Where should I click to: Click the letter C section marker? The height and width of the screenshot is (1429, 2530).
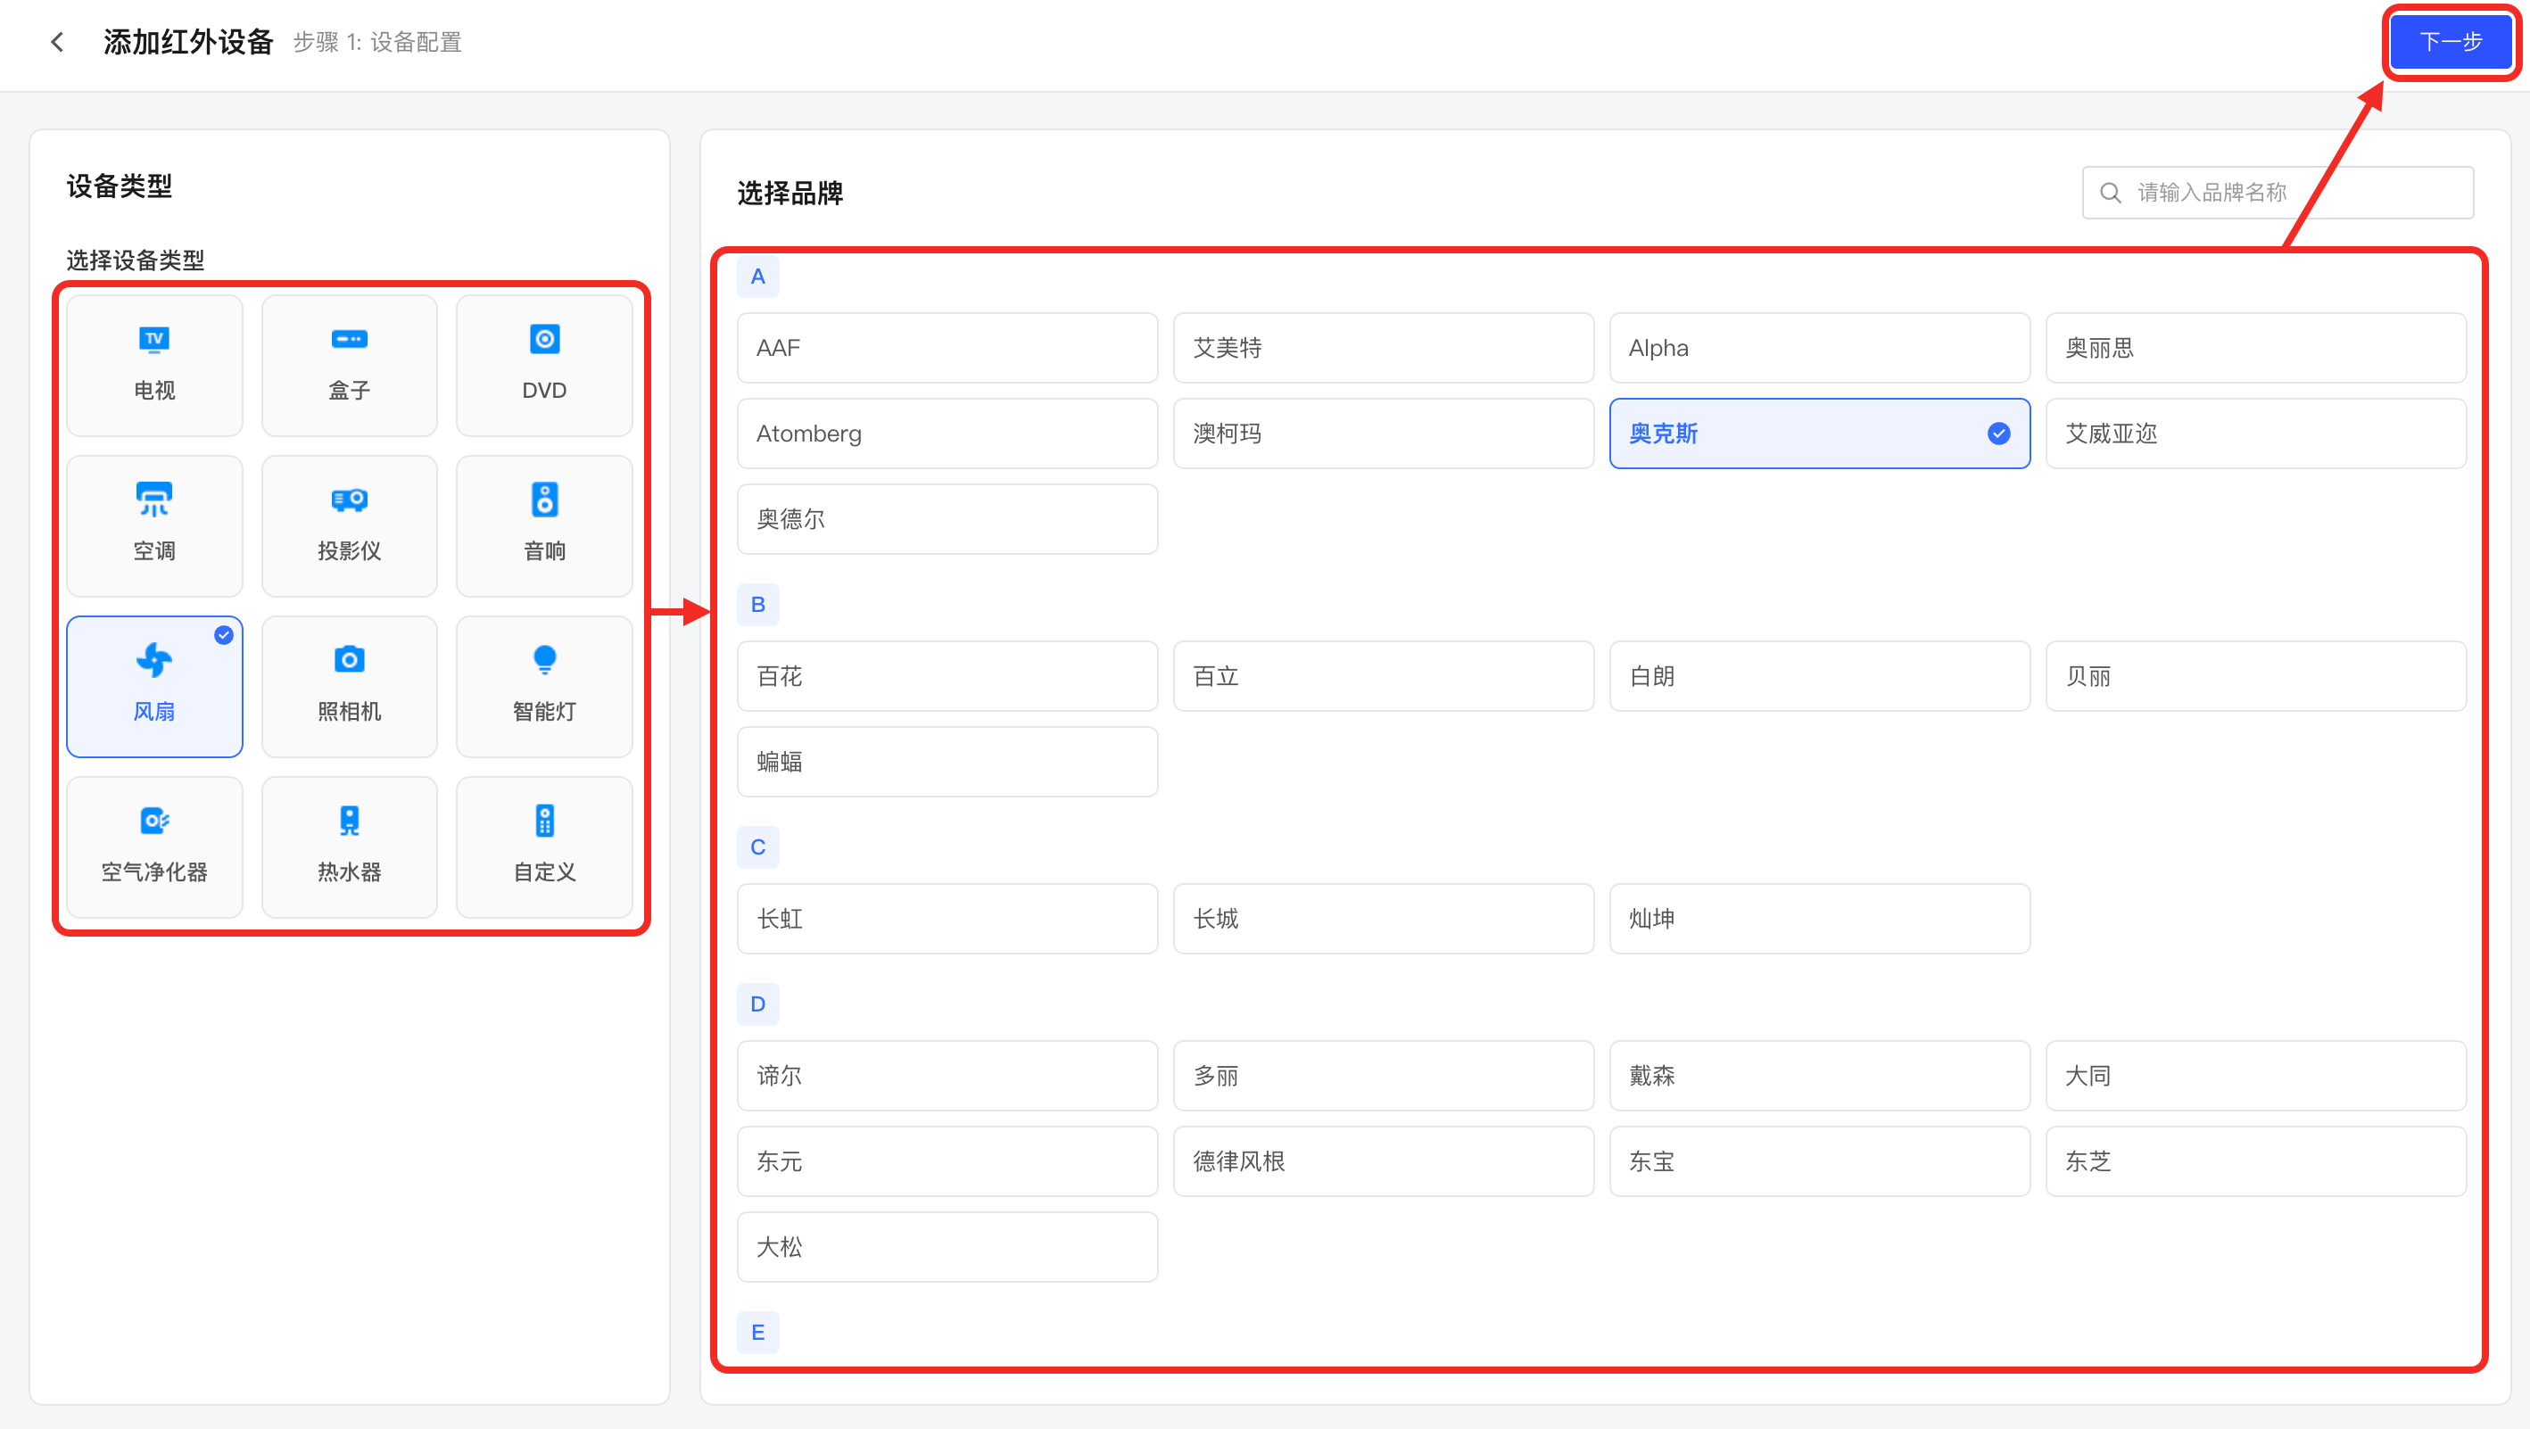click(757, 847)
